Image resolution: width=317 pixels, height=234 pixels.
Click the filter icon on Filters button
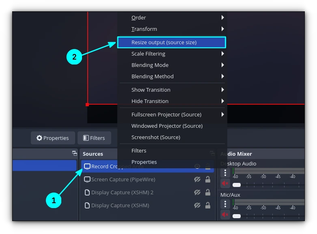coord(86,138)
